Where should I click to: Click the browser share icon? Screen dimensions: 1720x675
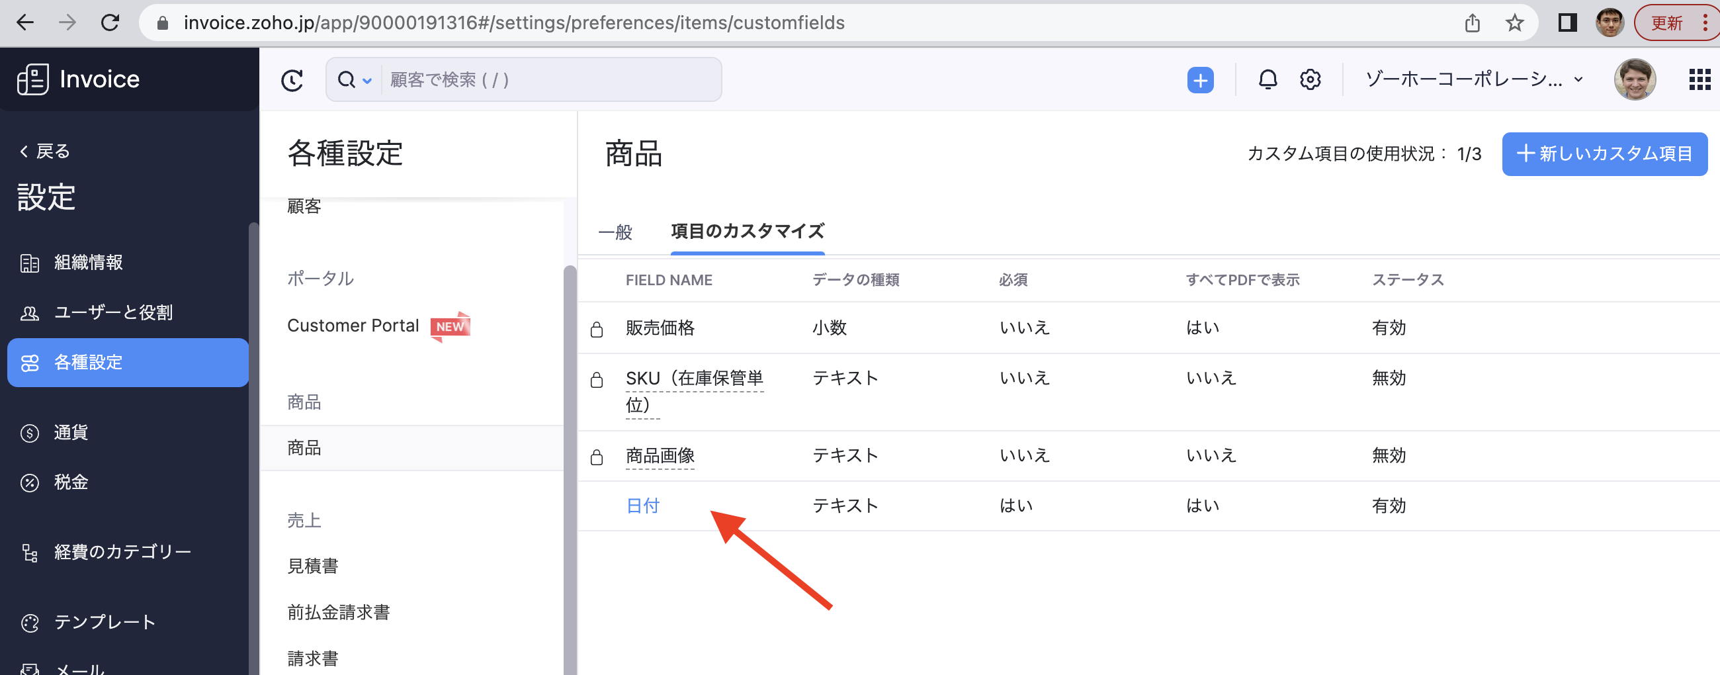(x=1472, y=23)
